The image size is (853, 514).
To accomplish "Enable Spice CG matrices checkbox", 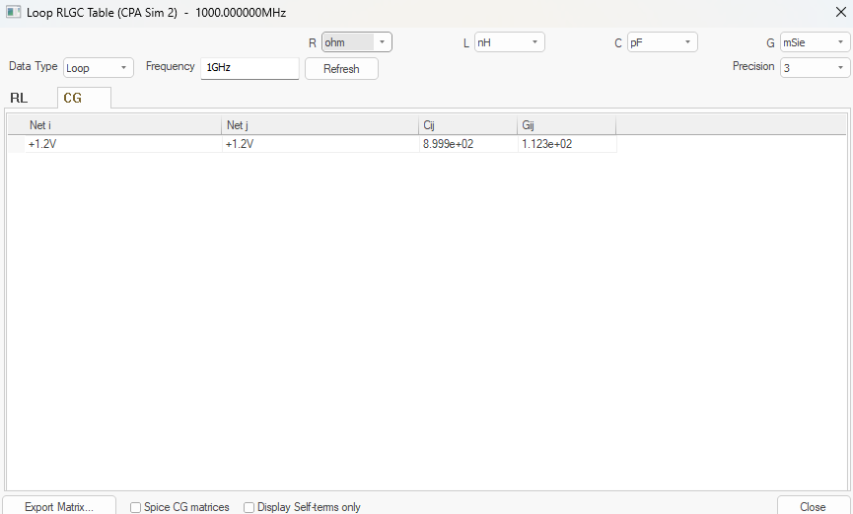I will pyautogui.click(x=136, y=507).
